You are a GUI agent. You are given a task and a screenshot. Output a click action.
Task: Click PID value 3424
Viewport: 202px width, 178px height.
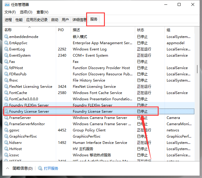(62, 86)
